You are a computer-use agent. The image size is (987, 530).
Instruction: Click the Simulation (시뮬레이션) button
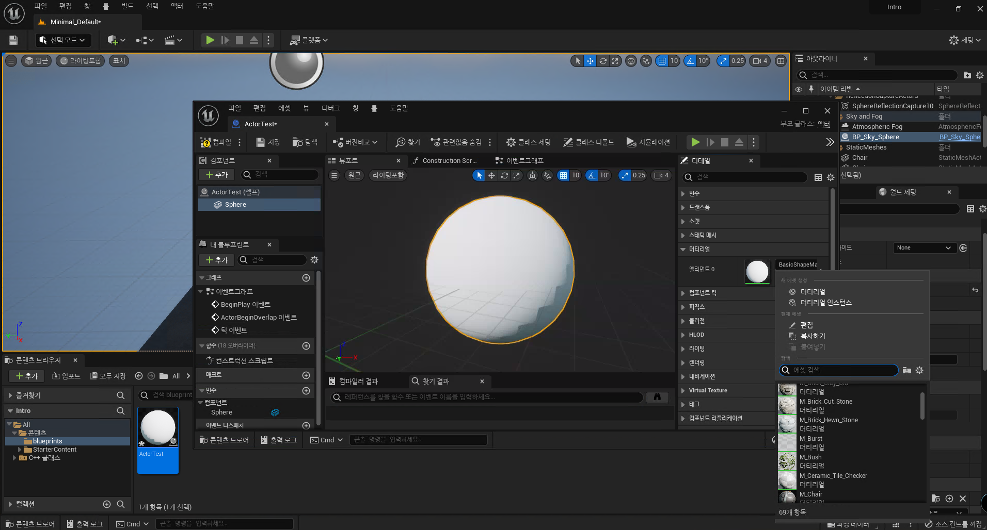648,142
